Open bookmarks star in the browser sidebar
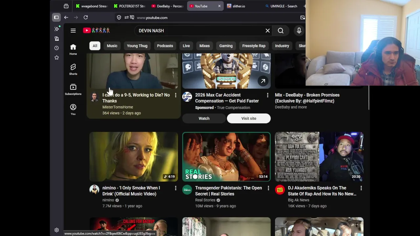This screenshot has height=236, width=420. 56,57
